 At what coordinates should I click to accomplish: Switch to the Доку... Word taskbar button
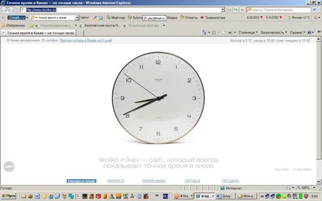point(225,196)
